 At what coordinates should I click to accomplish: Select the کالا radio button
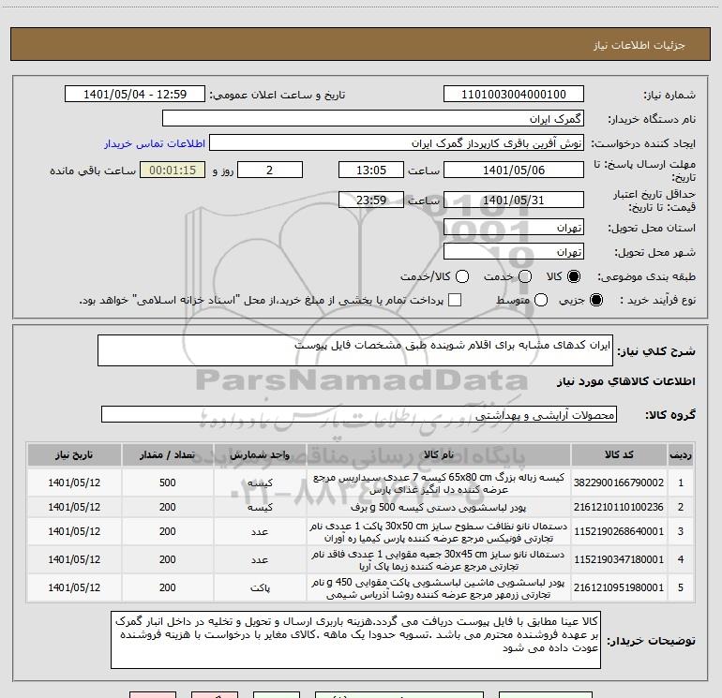(x=574, y=276)
